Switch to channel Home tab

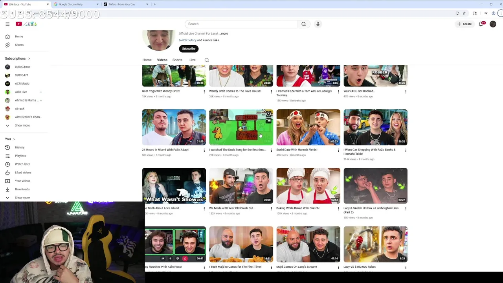[147, 60]
